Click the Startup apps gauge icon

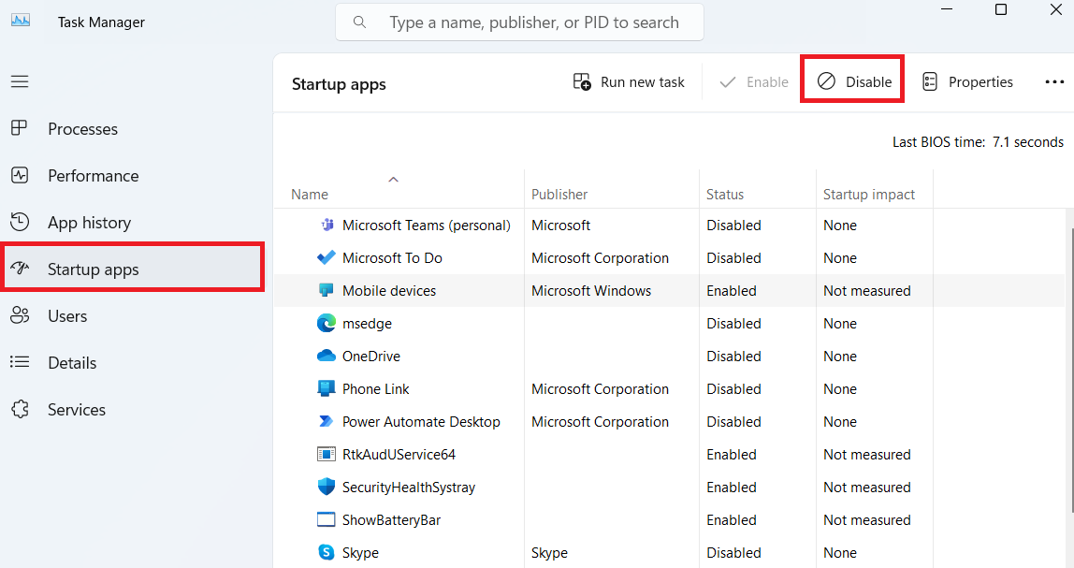(20, 268)
